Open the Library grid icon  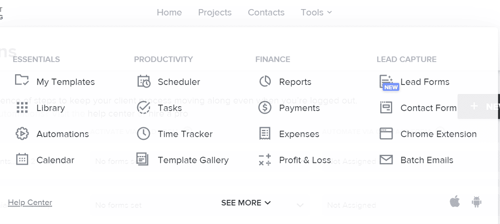tap(22, 107)
